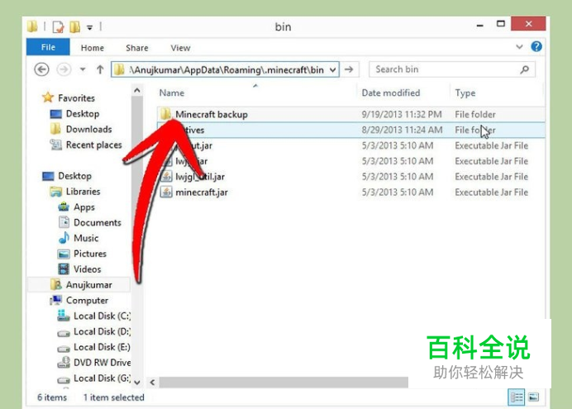Minimize the bin window
This screenshot has height=409, width=572.
[480, 25]
